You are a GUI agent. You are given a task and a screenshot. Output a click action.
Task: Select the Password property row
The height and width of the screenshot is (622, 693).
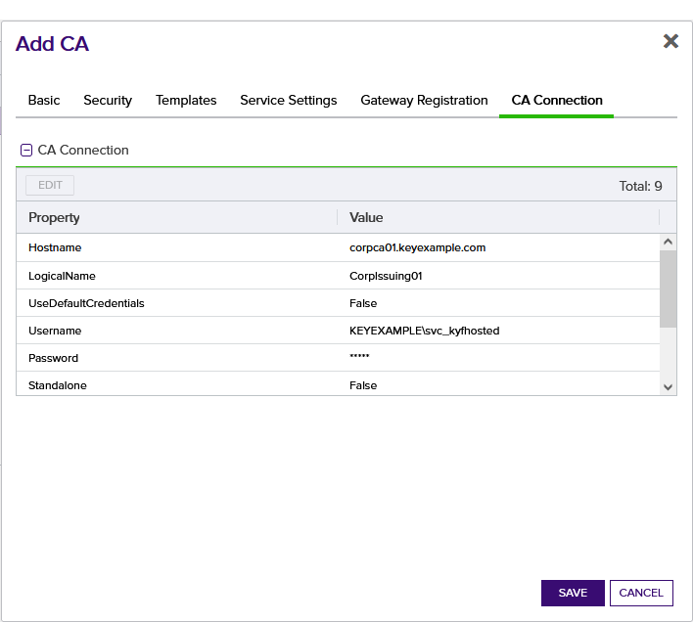[x=338, y=358]
